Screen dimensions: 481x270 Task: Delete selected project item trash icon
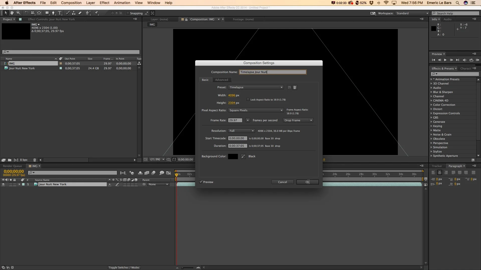pos(35,160)
